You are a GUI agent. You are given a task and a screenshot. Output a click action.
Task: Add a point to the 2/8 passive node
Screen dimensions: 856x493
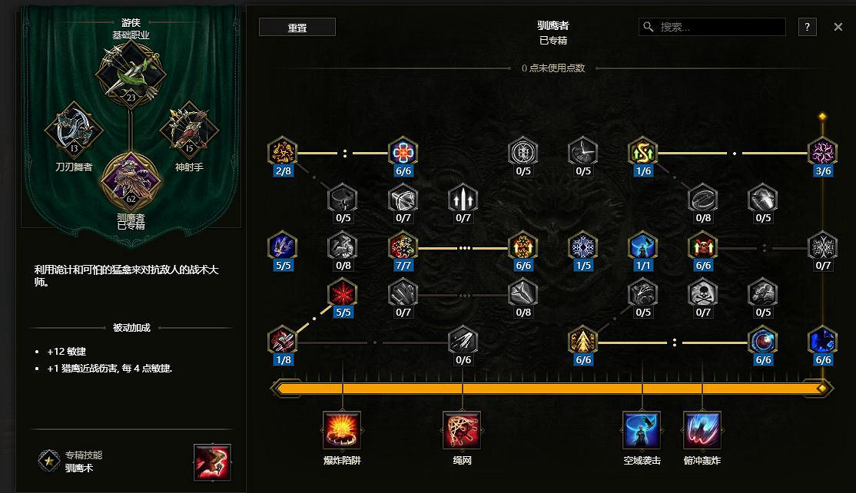point(283,152)
